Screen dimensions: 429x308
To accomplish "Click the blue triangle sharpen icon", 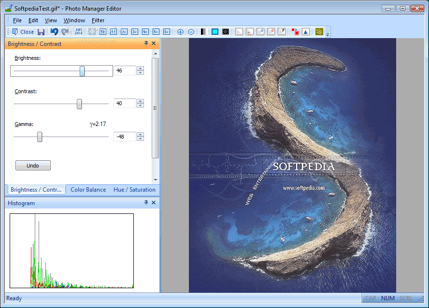I will [306, 32].
